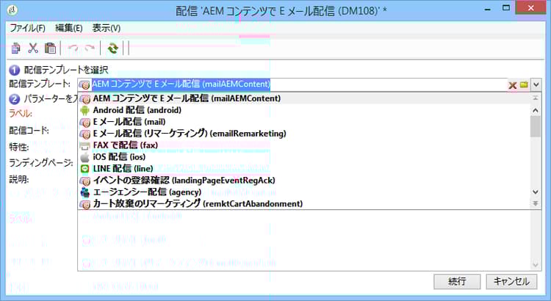Select Android 配信 (android) template
The height and width of the screenshot is (301, 551).
[304, 110]
